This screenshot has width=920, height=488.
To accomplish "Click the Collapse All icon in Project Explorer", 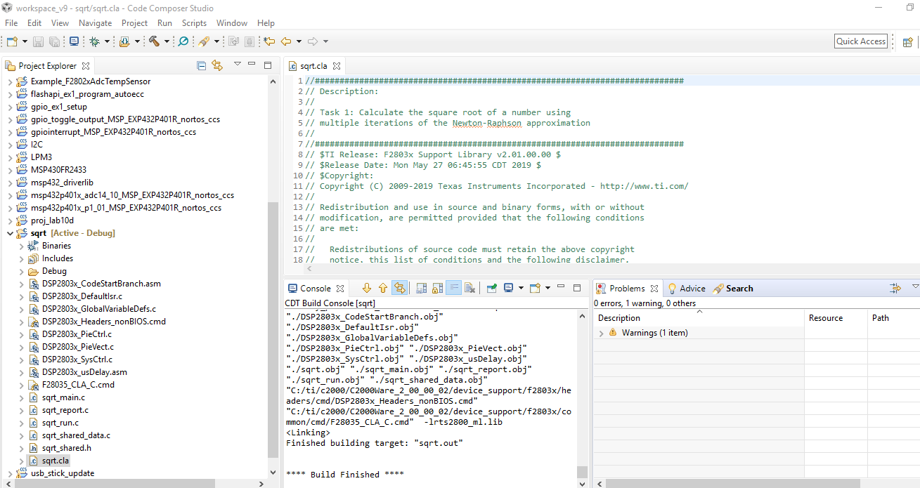I will pyautogui.click(x=202, y=65).
